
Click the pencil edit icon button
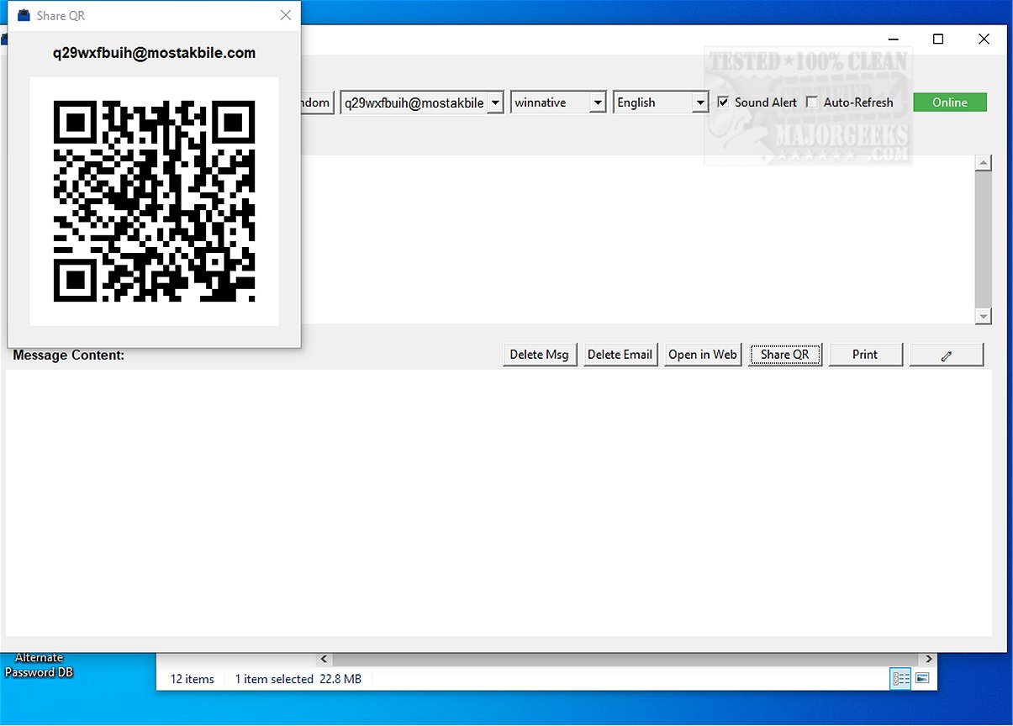click(x=947, y=355)
